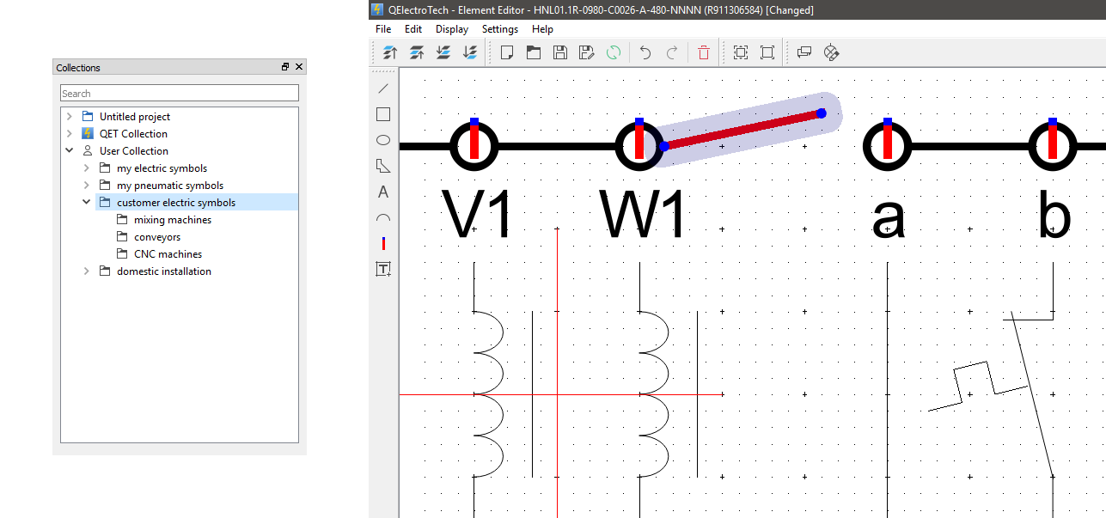Image resolution: width=1106 pixels, height=518 pixels.
Task: Click the green reload icon
Action: pyautogui.click(x=614, y=52)
